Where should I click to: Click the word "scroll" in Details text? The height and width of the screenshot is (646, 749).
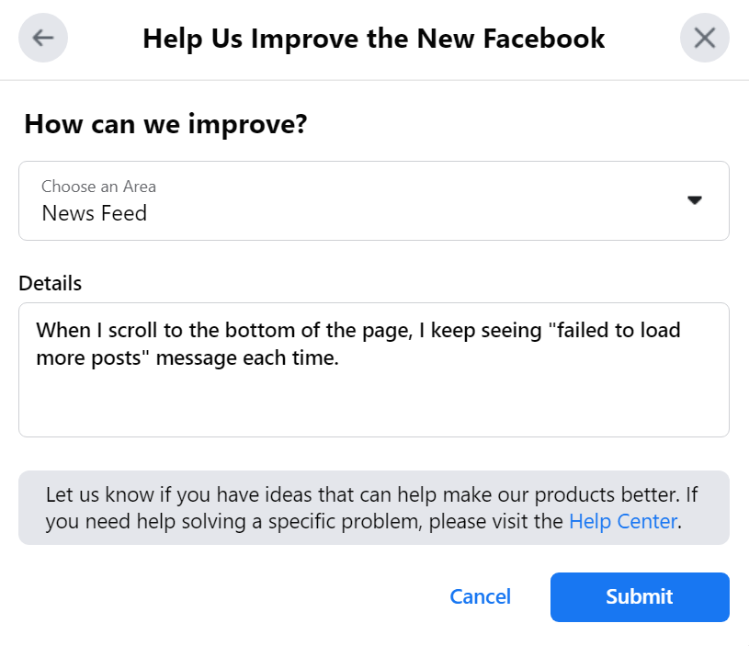138,330
